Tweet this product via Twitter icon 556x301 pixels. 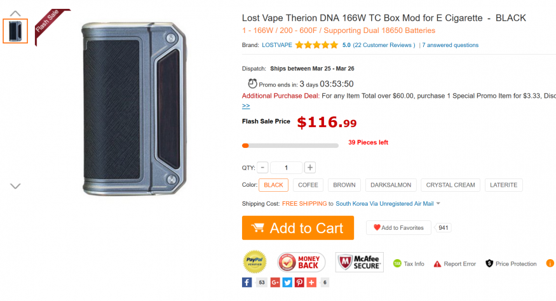point(287,283)
